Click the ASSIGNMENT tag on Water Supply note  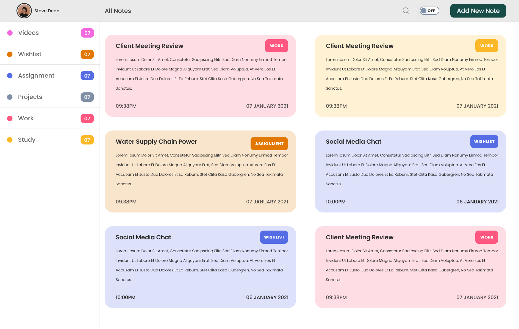click(x=269, y=144)
